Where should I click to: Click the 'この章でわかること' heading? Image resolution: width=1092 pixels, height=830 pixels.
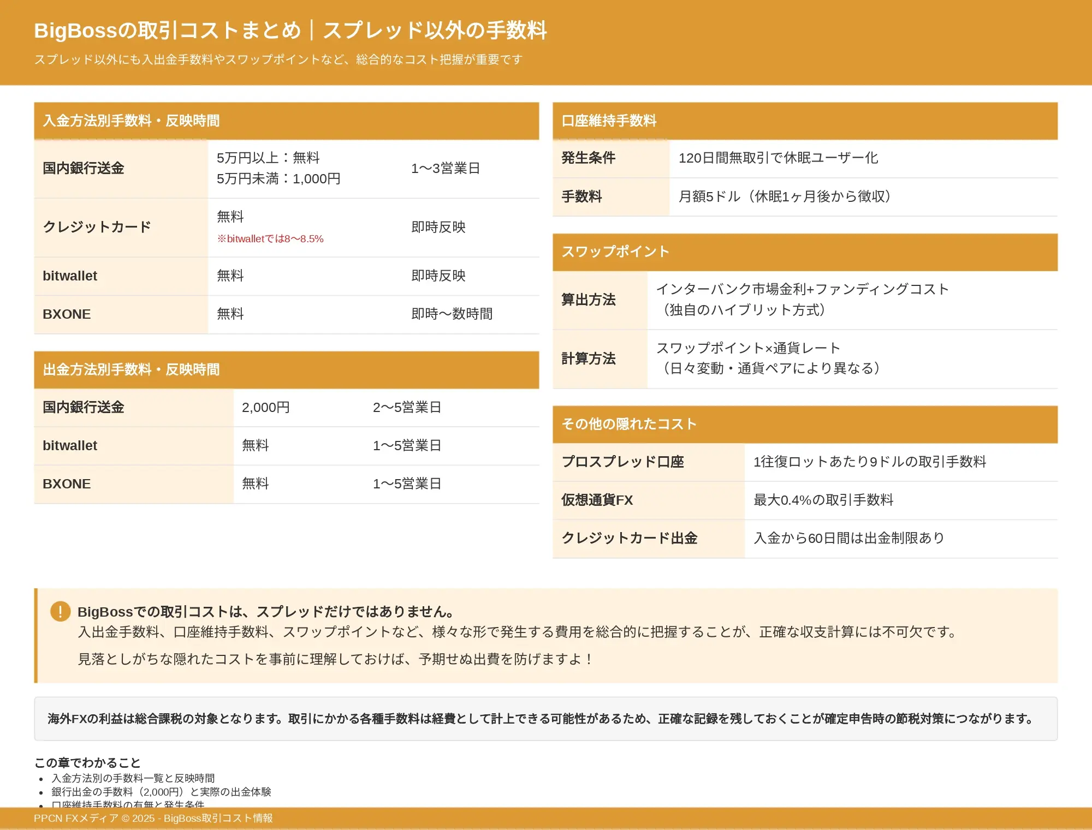pyautogui.click(x=87, y=763)
